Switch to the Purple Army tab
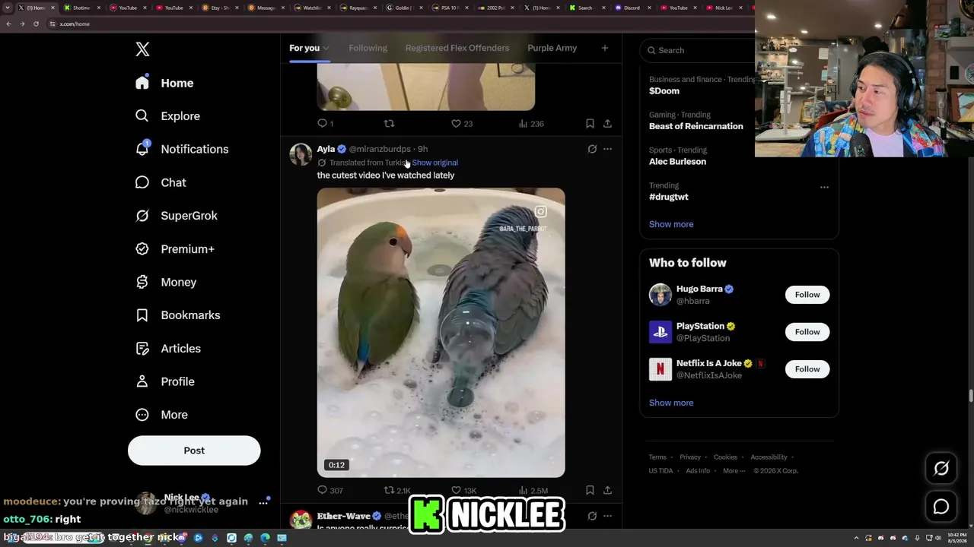The image size is (974, 547). (x=552, y=48)
